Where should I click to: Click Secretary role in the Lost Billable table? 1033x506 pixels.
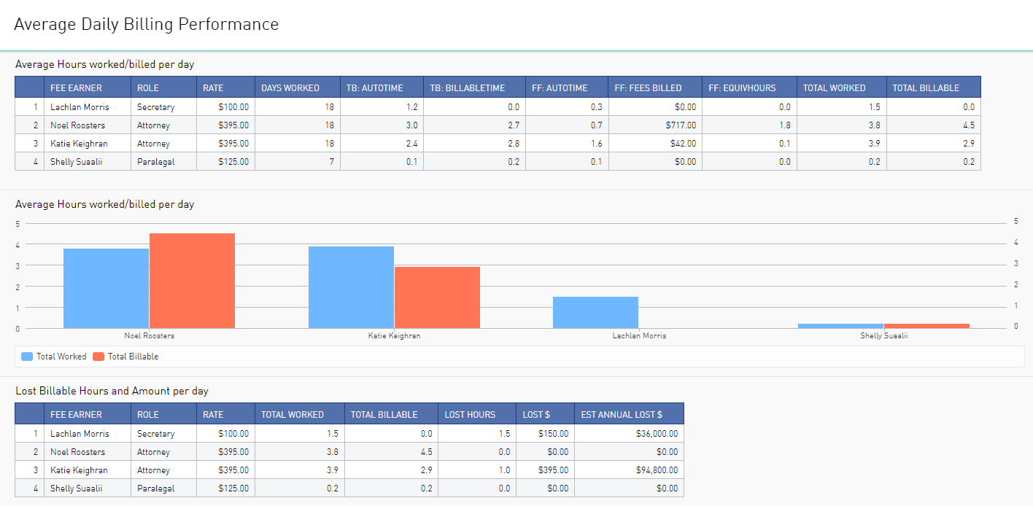156,434
